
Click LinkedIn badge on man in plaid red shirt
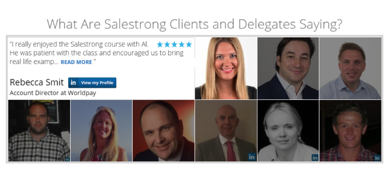pos(377,158)
